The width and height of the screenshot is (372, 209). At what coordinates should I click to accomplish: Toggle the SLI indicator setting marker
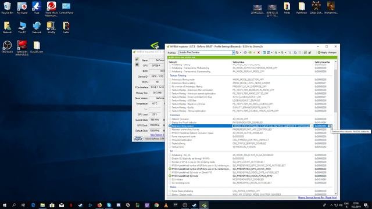170,179
